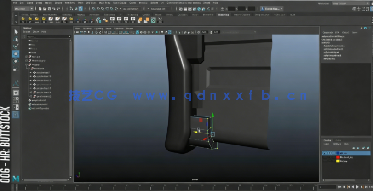This screenshot has width=373, height=191.
Task: Select the arrow Select tool in toolbox
Action: [16, 32]
